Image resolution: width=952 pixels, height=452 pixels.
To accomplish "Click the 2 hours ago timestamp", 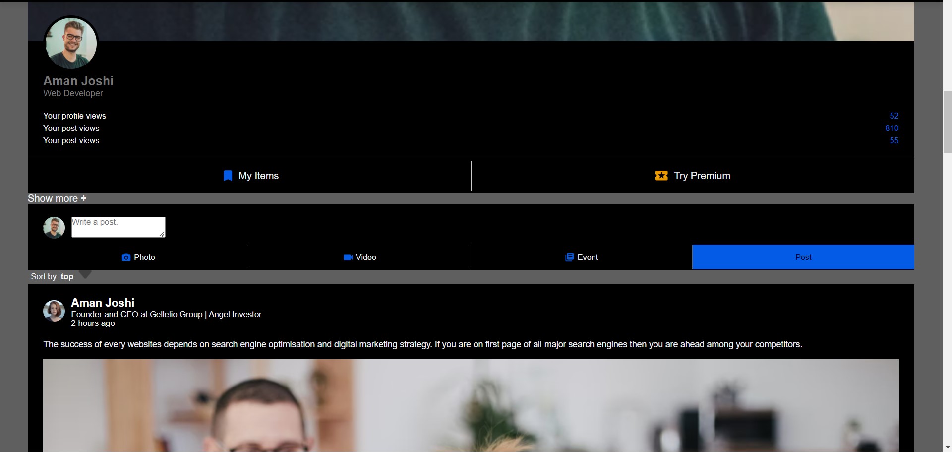I will click(x=93, y=323).
